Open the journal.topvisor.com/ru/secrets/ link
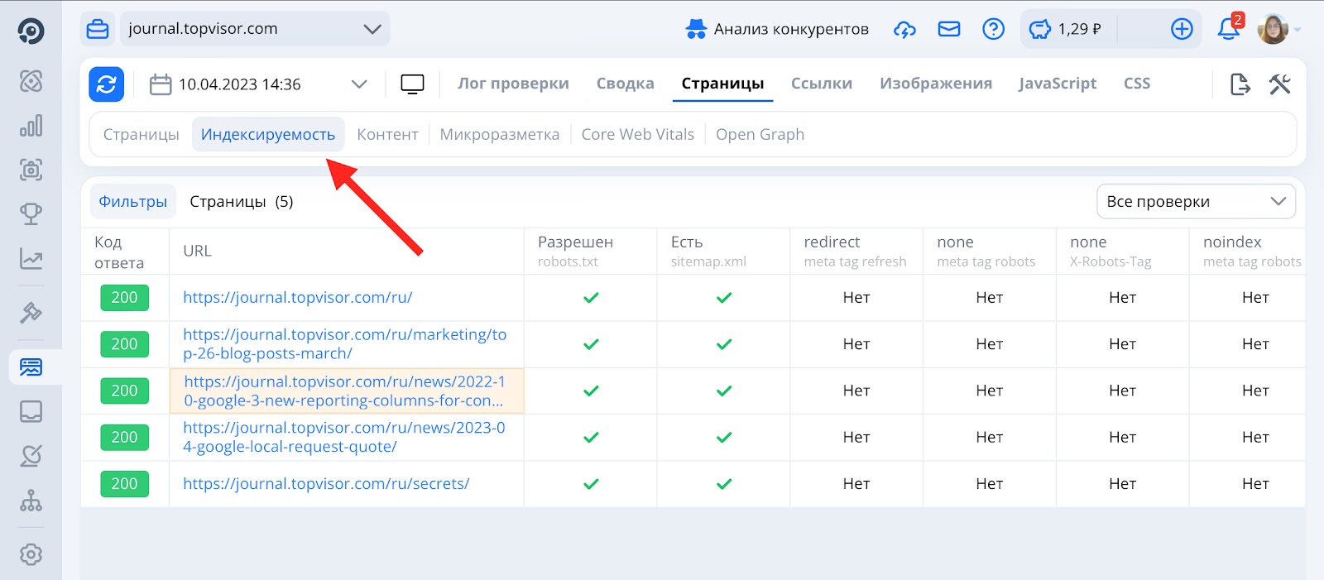This screenshot has width=1324, height=580. point(326,484)
